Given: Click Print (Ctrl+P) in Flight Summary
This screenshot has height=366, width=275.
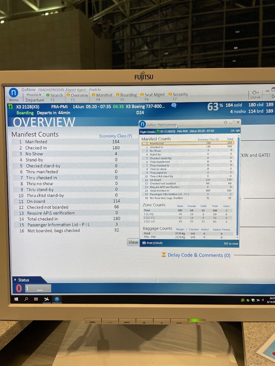Looking at the screenshot, I should [152, 243].
